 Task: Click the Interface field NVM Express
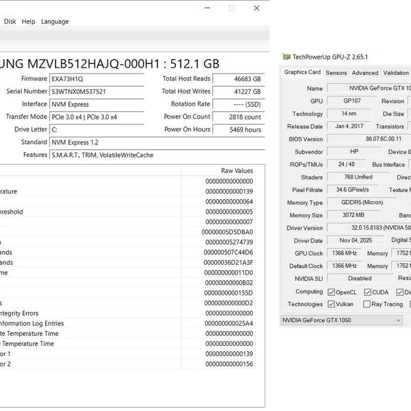point(97,104)
